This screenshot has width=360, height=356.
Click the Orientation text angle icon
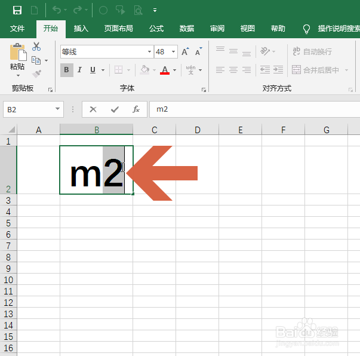pyautogui.click(x=265, y=51)
